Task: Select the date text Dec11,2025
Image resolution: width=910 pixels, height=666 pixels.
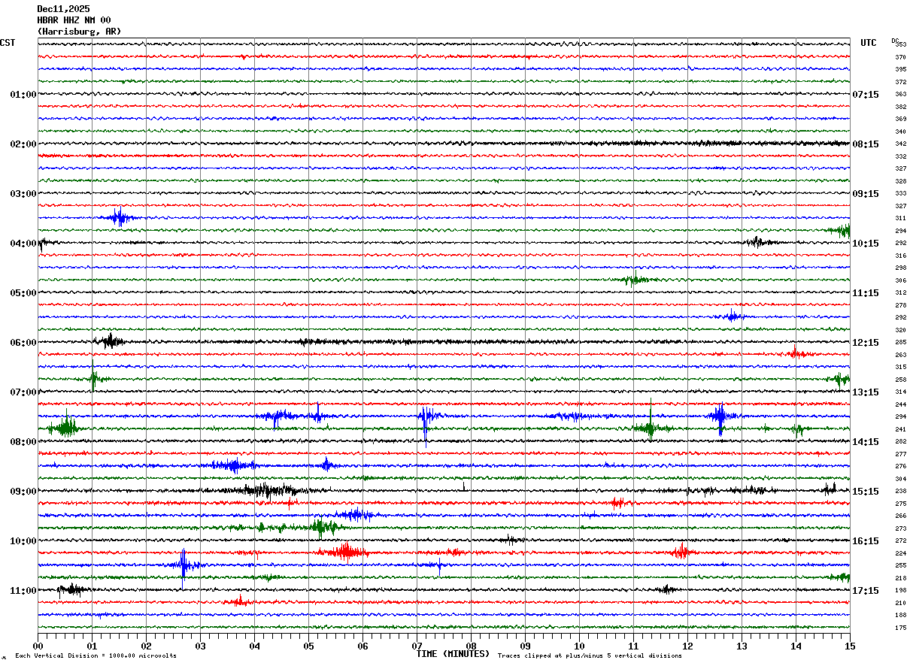Action: click(63, 9)
